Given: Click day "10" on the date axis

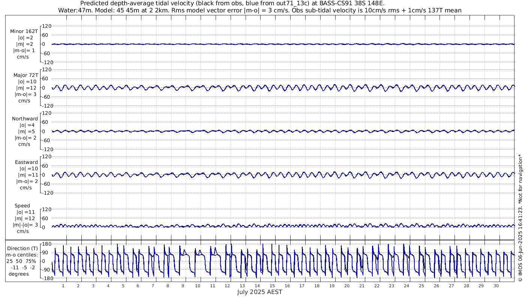Looking at the screenshot, I should tap(198, 286).
